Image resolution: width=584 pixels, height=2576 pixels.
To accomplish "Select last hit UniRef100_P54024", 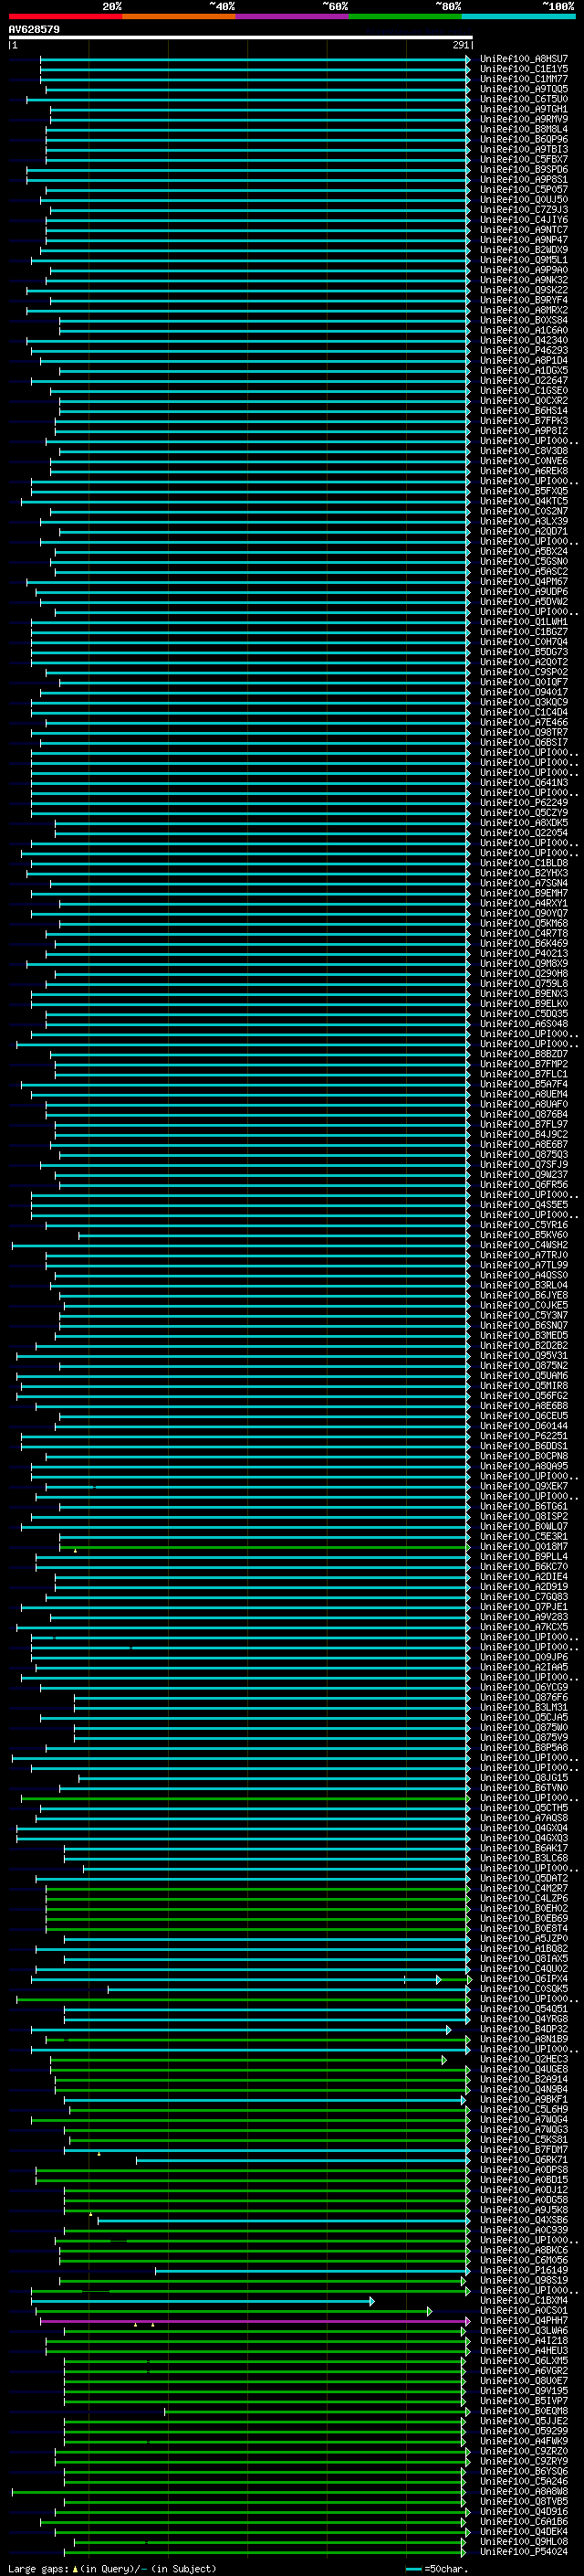I will tap(523, 2551).
